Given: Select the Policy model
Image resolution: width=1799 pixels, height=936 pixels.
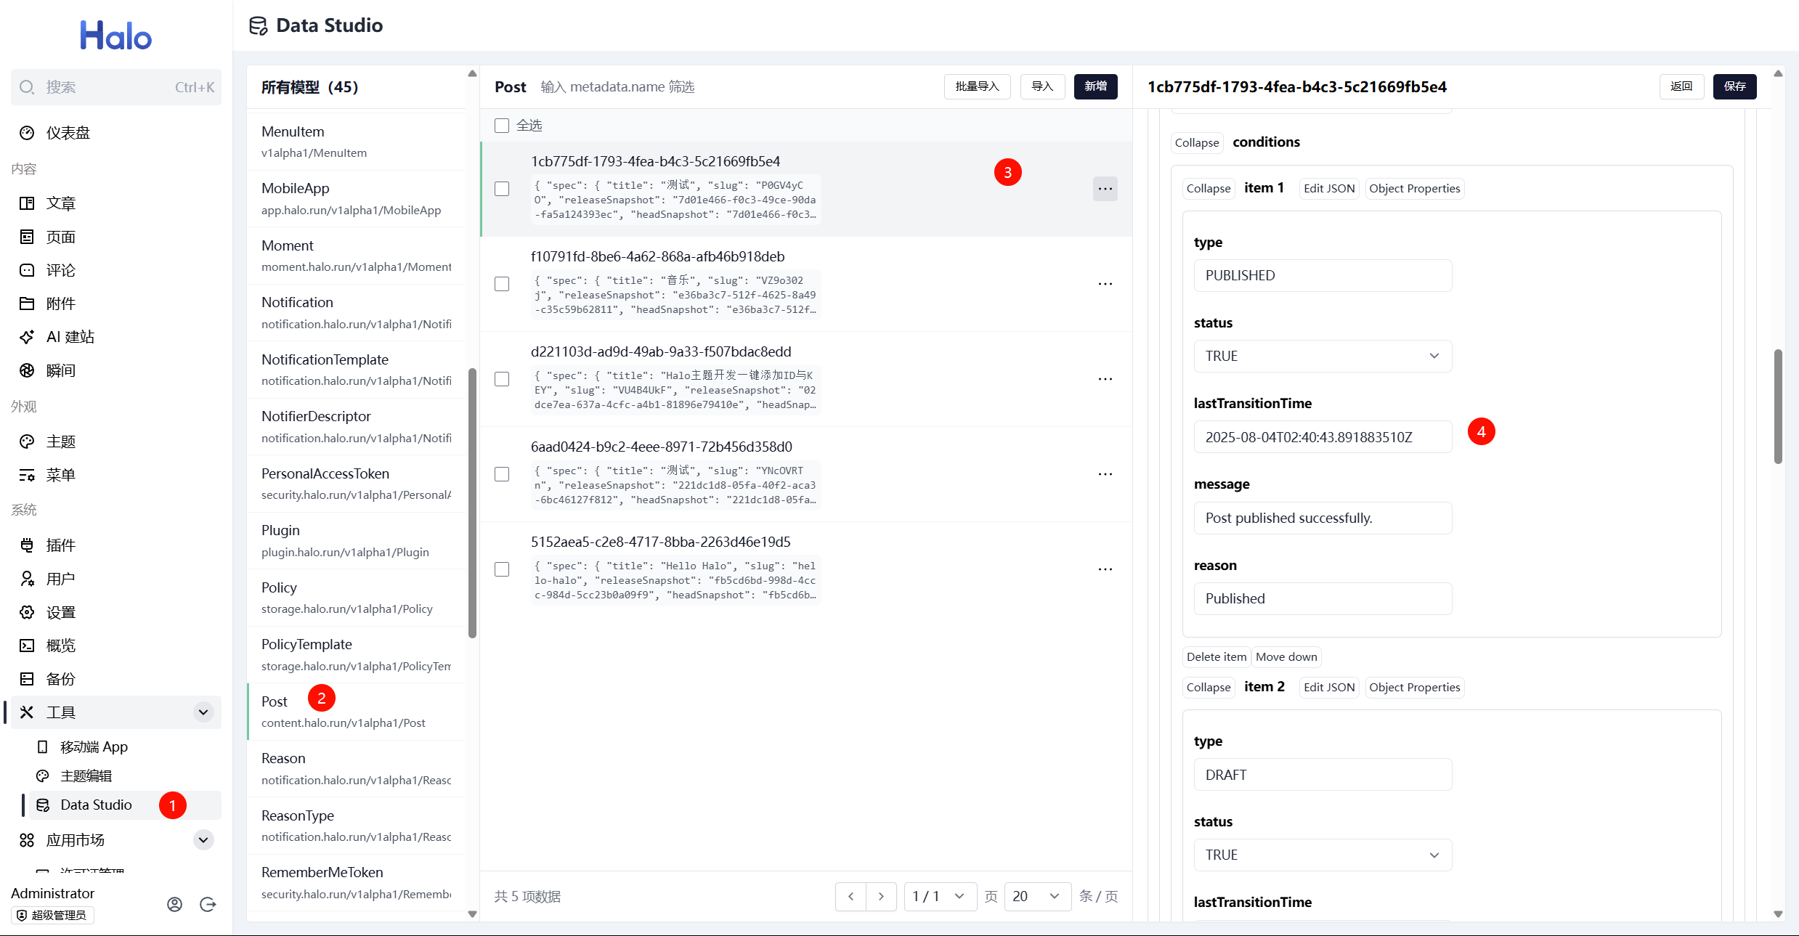Looking at the screenshot, I should point(356,598).
